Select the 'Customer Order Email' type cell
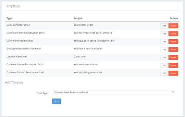Screen dimensions: 185x117 tap(18, 25)
